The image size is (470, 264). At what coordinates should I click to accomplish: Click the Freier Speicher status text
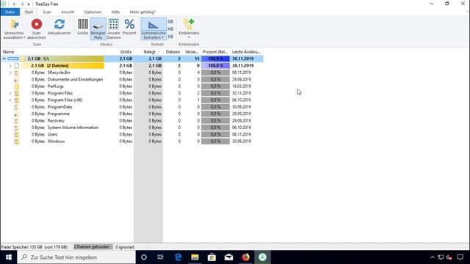[35, 247]
